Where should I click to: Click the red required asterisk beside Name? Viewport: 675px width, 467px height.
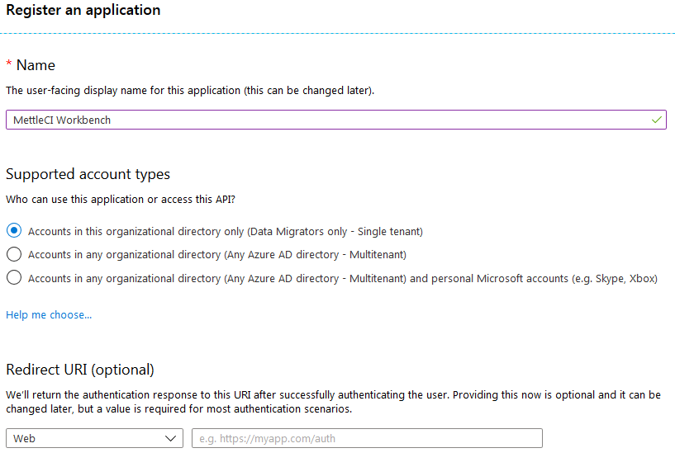(x=9, y=65)
